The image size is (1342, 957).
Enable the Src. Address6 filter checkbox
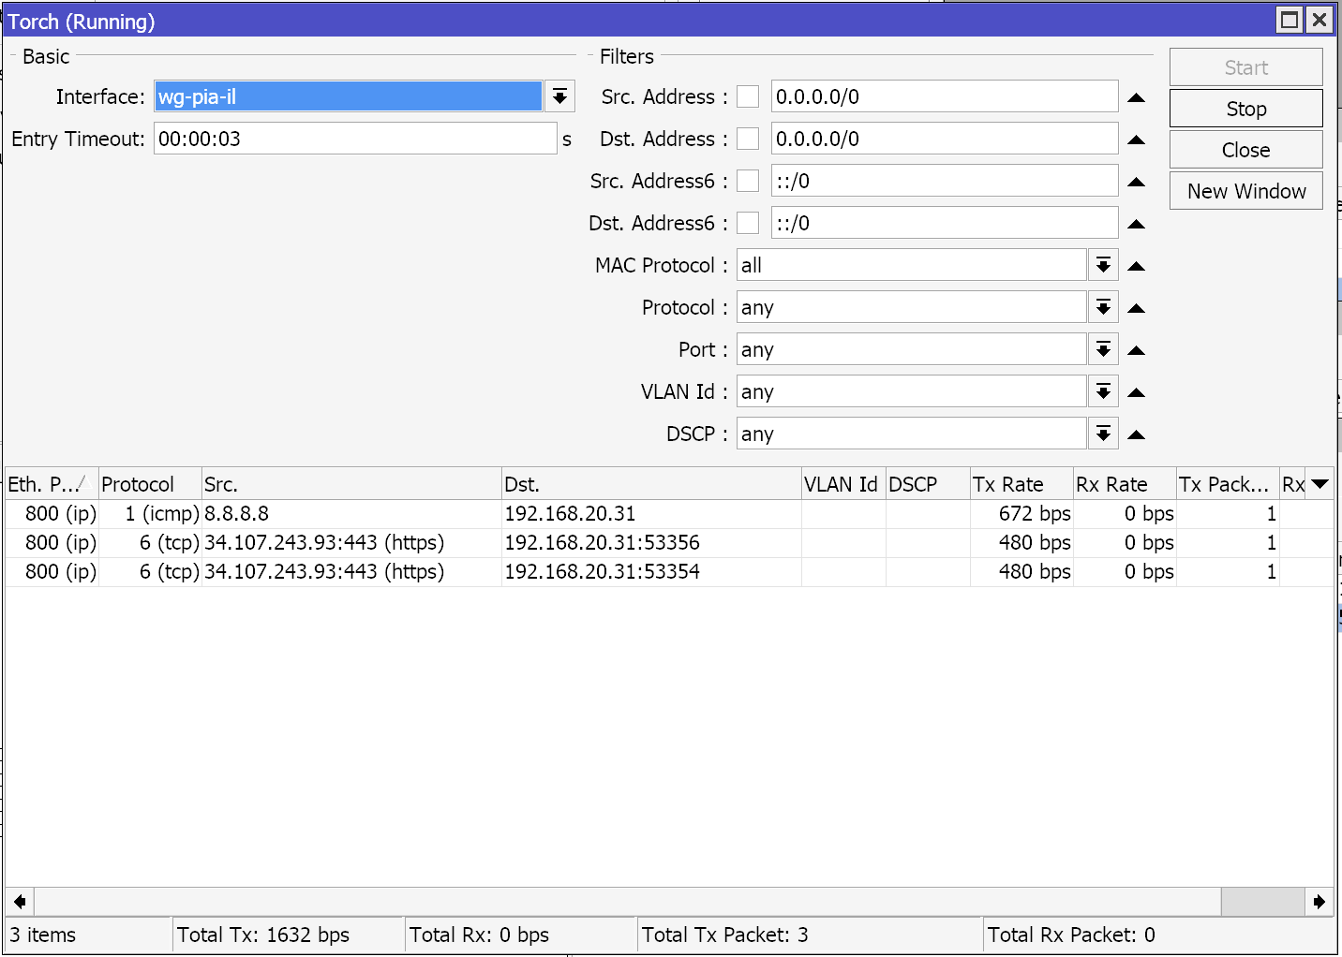(747, 181)
